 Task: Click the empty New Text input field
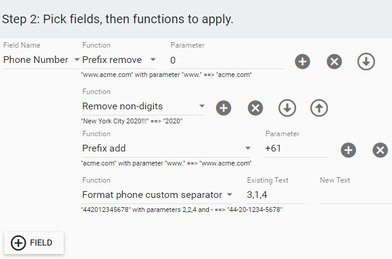[356, 195]
